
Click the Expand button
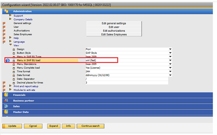coord(54,126)
